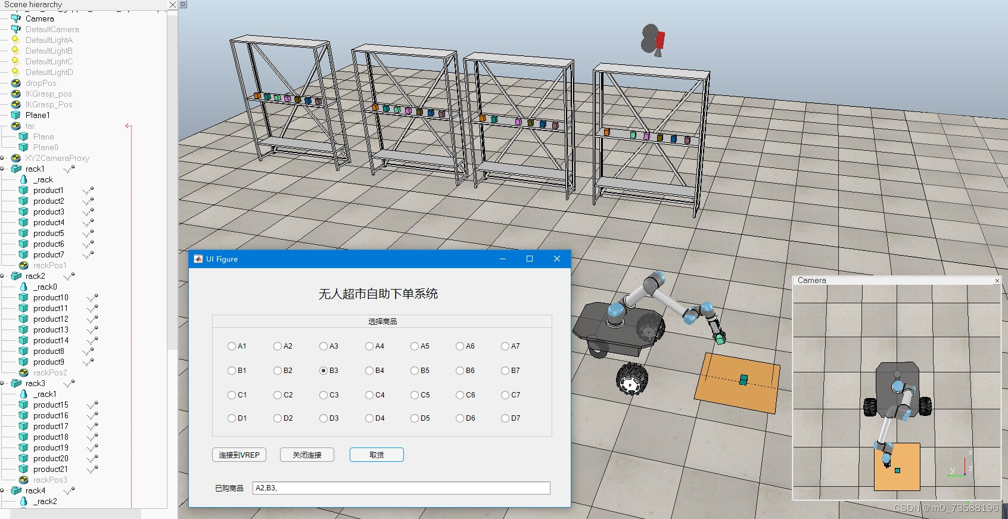Collapse the rack3 tree node
Image resolution: width=1008 pixels, height=519 pixels.
(x=2, y=383)
